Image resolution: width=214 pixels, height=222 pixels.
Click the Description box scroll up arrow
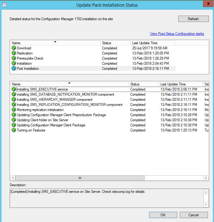[x=206, y=192]
